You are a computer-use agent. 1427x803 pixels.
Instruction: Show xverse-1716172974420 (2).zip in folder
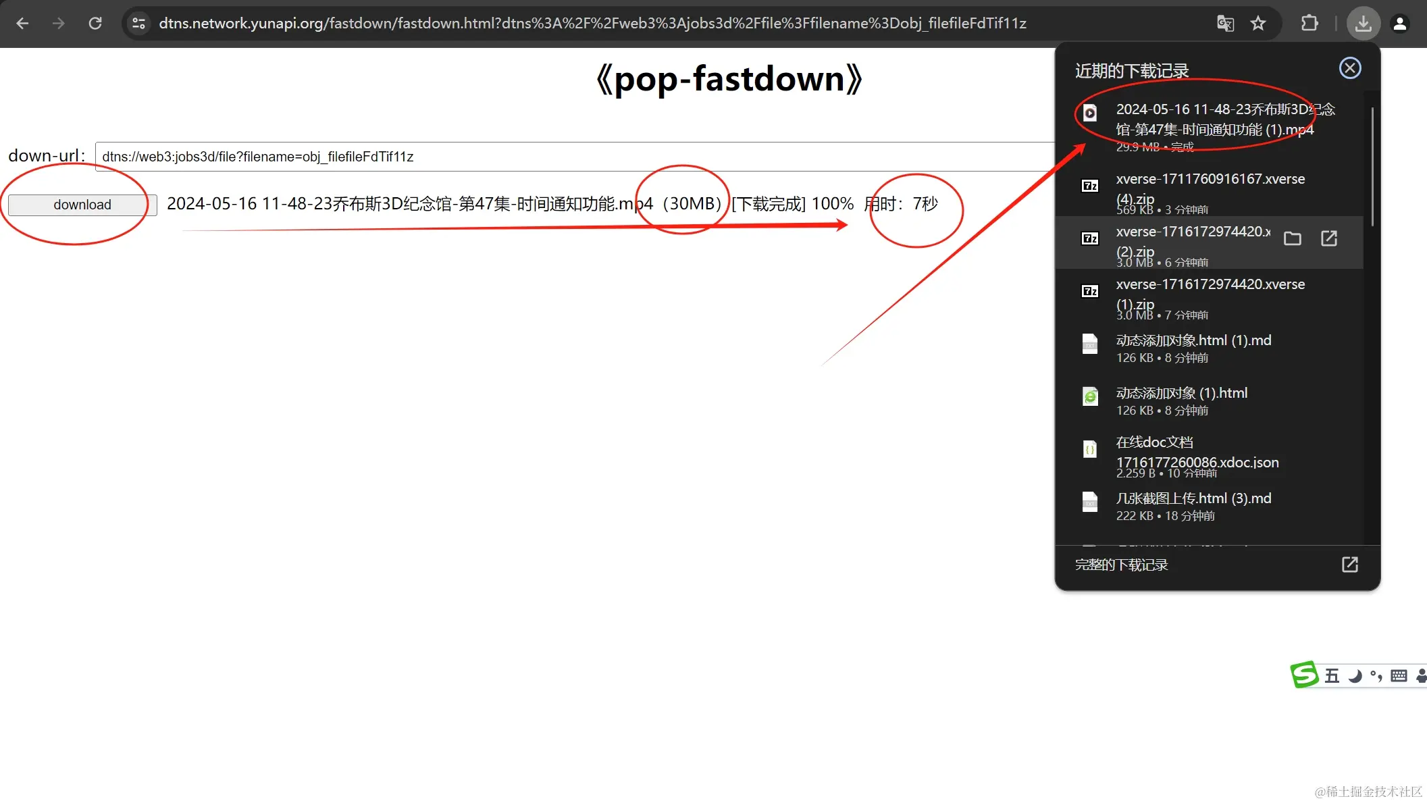1292,238
